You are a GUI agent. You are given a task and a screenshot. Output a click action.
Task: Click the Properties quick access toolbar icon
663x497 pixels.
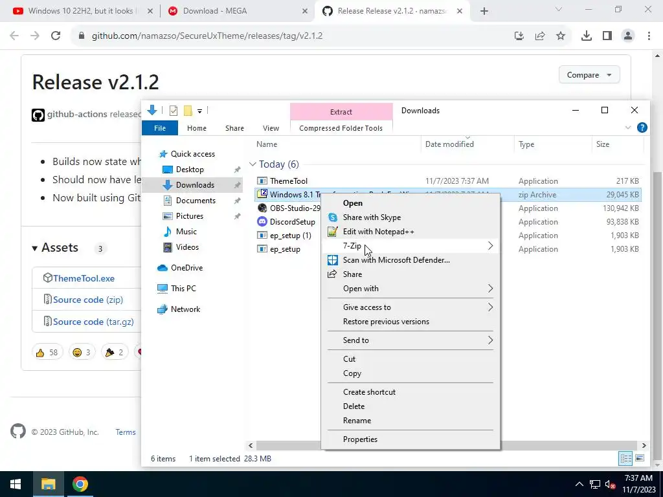(174, 111)
